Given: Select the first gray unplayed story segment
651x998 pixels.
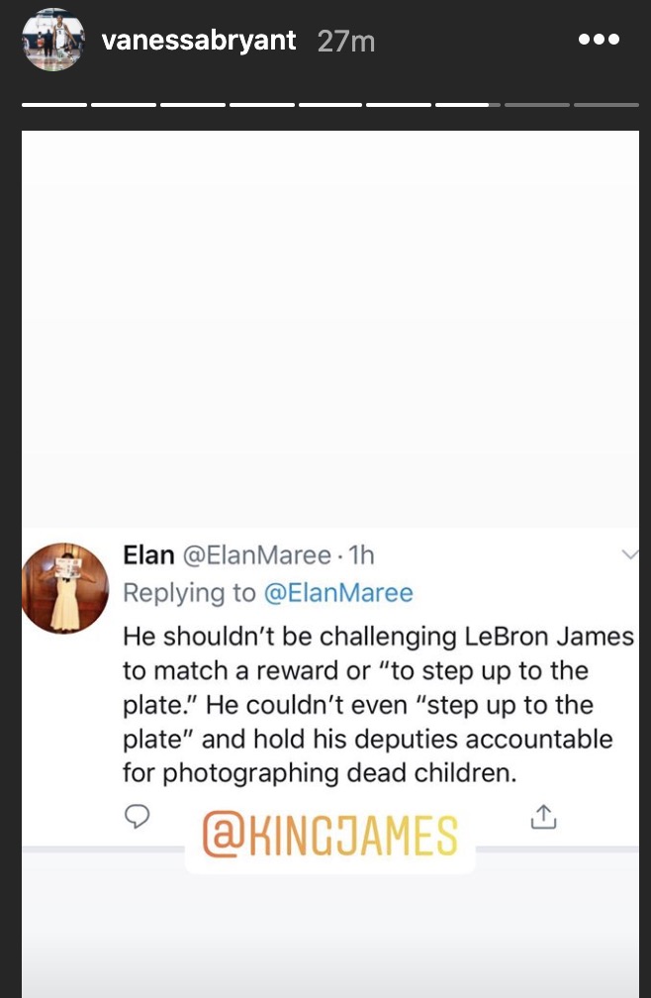Looking at the screenshot, I should tap(537, 104).
